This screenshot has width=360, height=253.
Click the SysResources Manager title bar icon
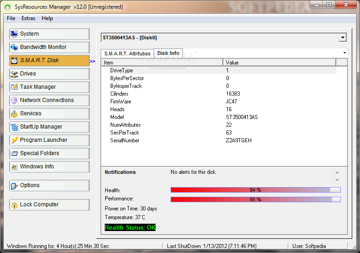7,7
